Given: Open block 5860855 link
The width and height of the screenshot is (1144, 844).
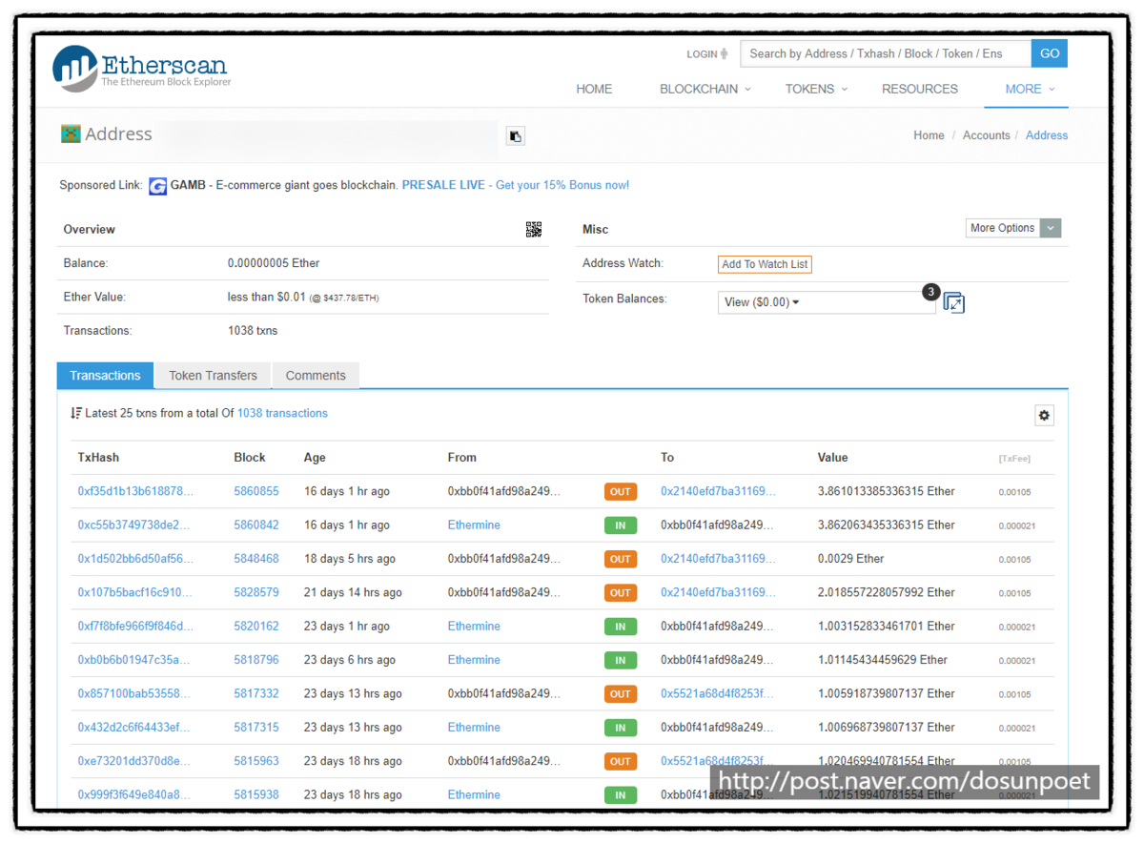Looking at the screenshot, I should pos(256,492).
